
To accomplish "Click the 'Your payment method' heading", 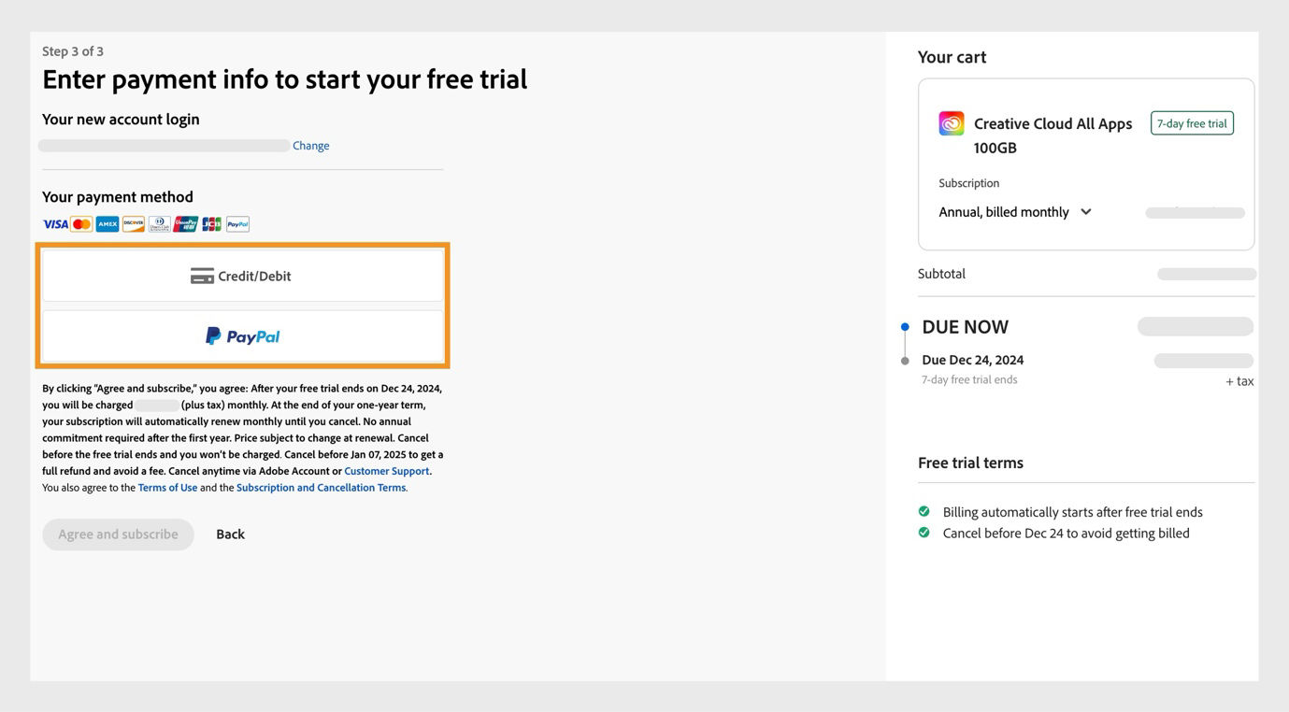I will pyautogui.click(x=118, y=197).
